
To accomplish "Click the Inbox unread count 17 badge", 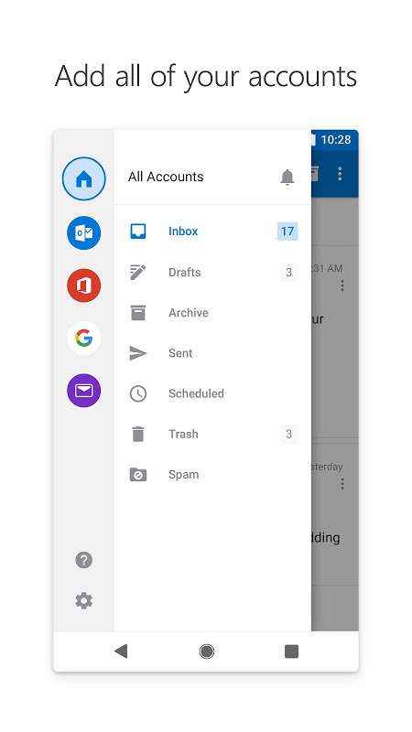I will click(287, 231).
